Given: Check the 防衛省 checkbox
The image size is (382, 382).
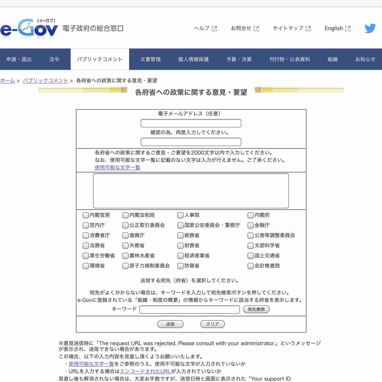Looking at the screenshot, I should [181, 266].
